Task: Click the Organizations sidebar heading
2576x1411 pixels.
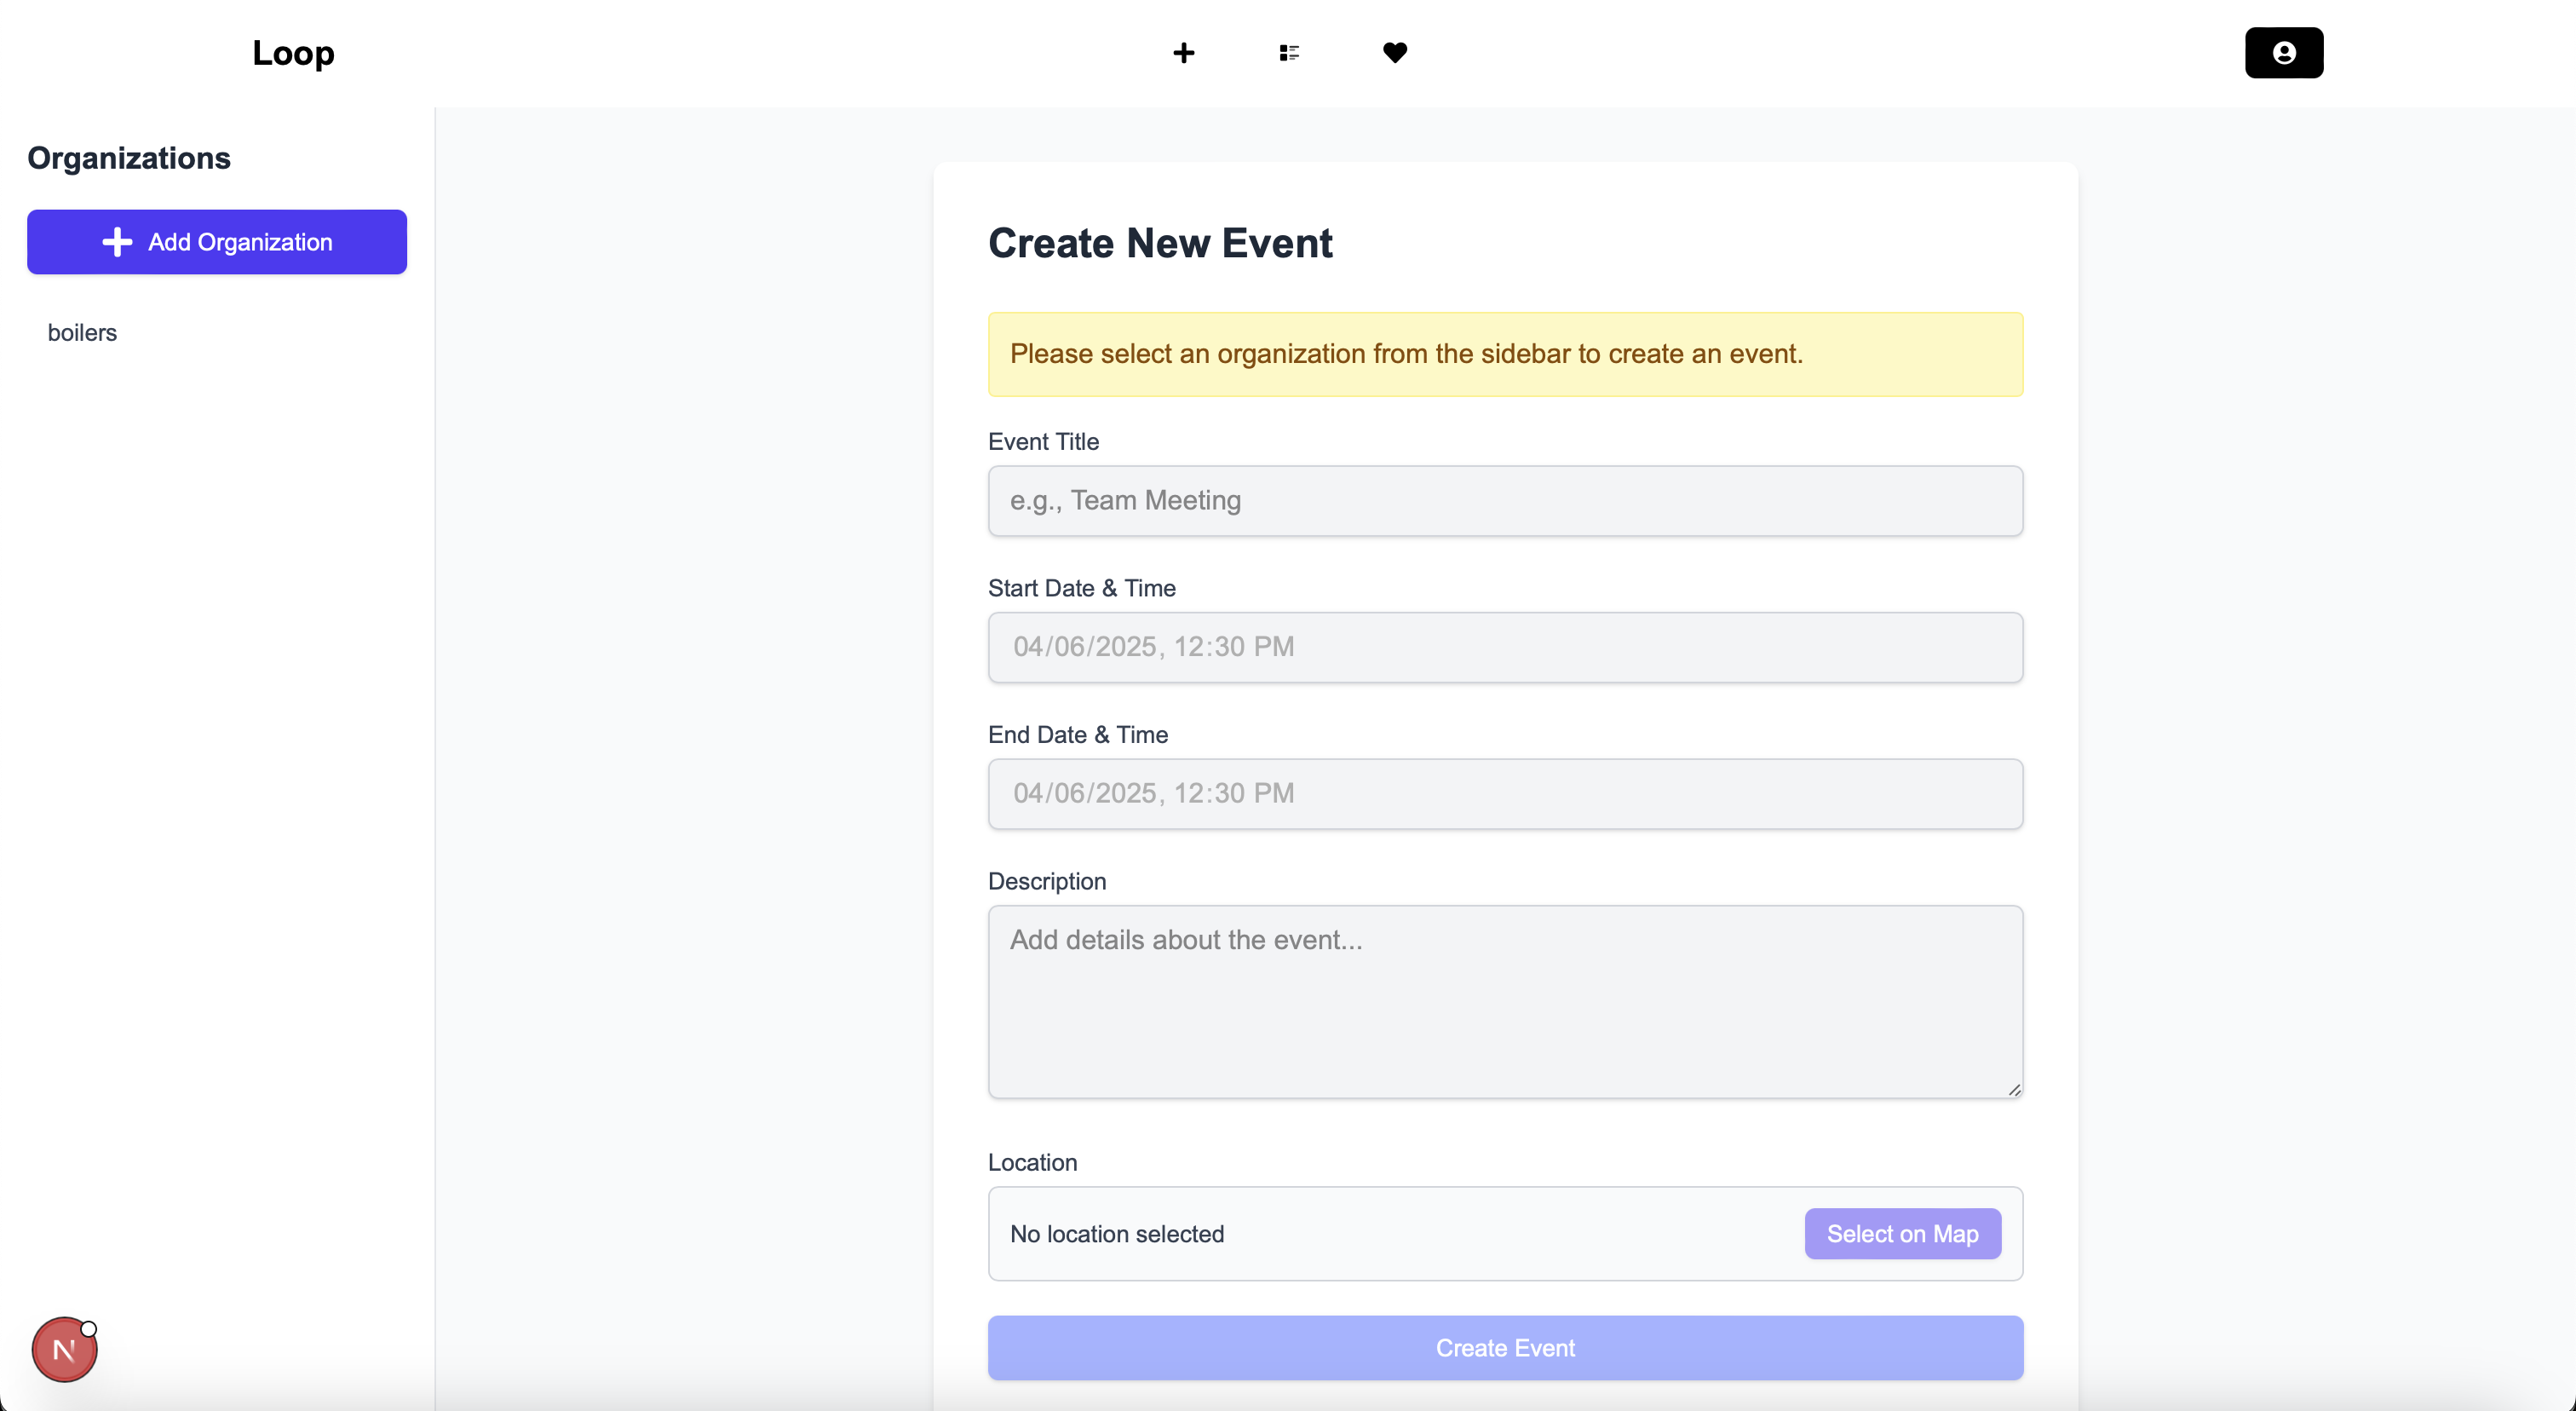Action: [129, 158]
